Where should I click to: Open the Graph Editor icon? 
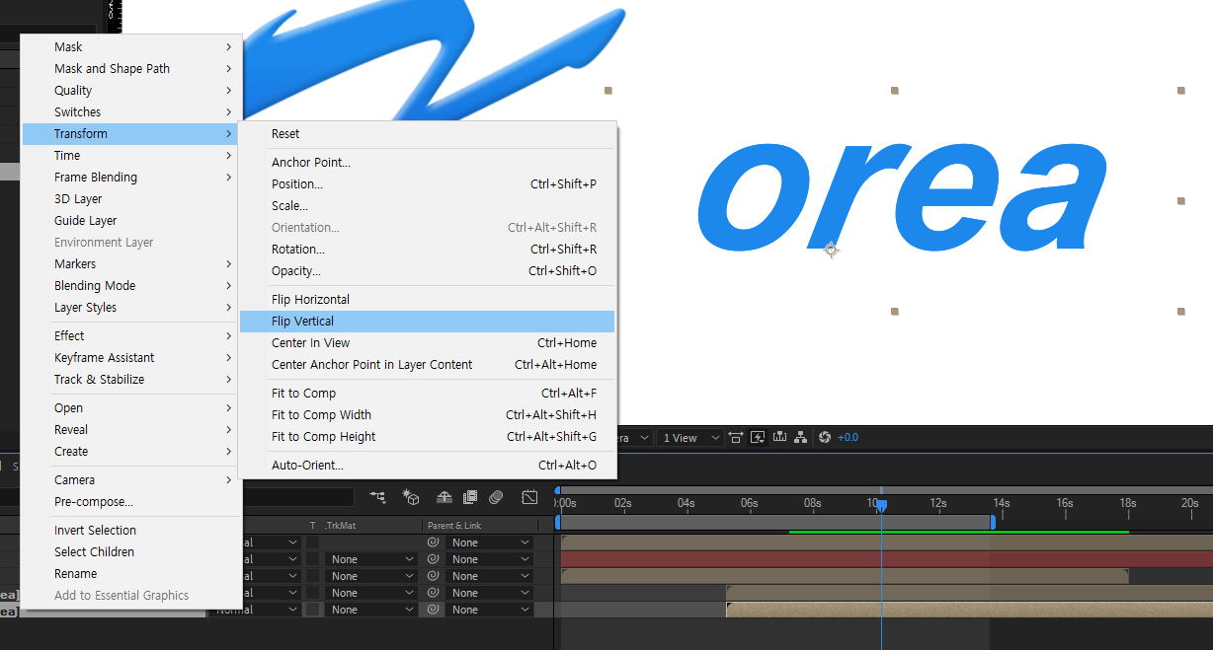coord(529,497)
